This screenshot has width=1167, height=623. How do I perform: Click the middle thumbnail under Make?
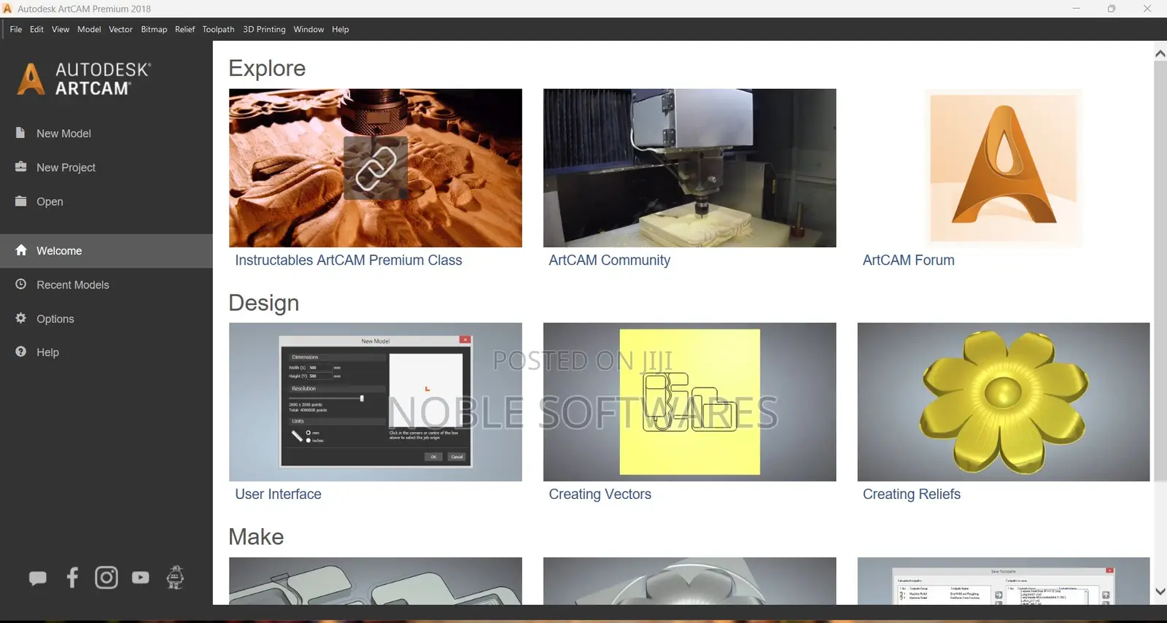click(689, 581)
